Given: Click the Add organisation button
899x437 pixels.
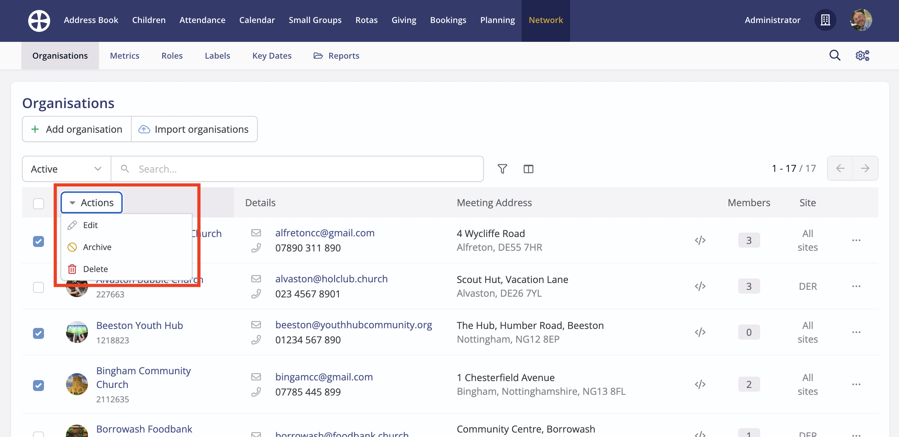Looking at the screenshot, I should 77,129.
